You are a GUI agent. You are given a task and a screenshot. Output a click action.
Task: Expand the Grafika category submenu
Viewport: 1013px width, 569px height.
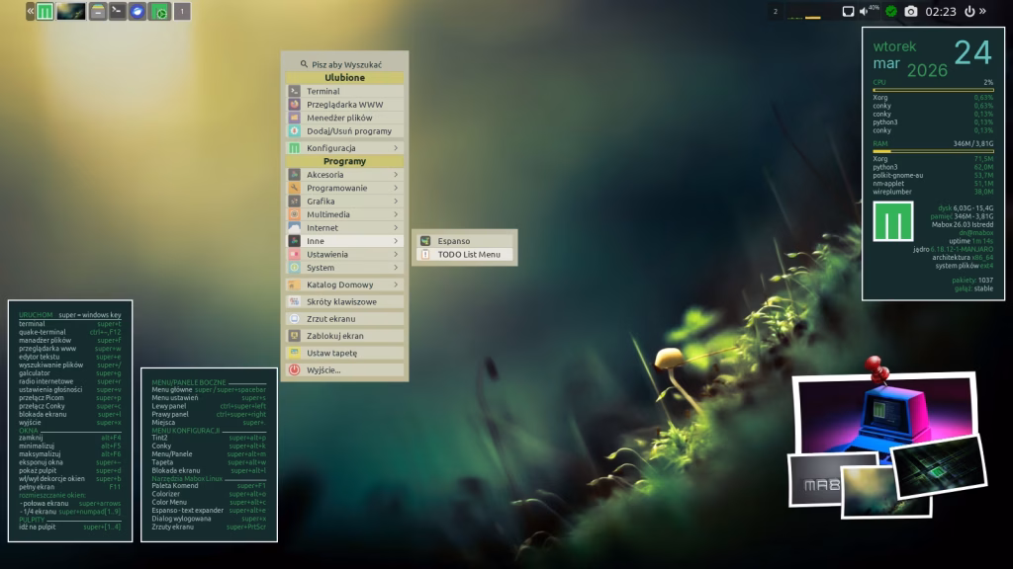[x=344, y=202]
